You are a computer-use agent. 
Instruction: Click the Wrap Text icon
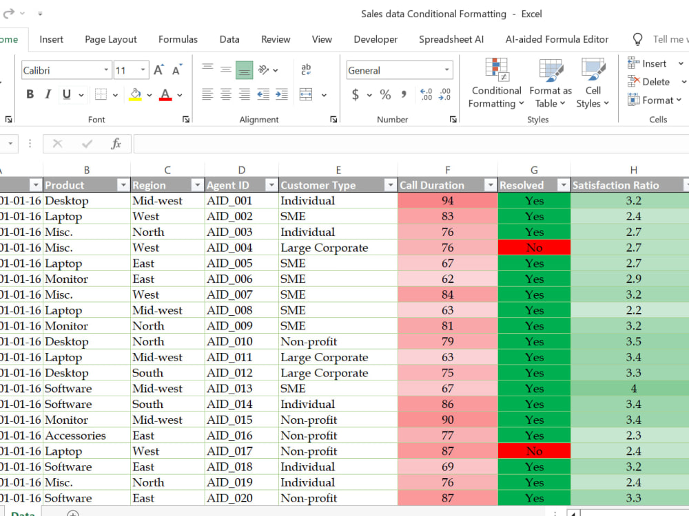306,69
